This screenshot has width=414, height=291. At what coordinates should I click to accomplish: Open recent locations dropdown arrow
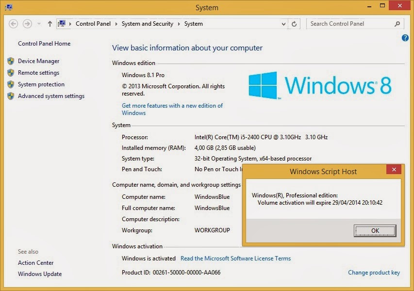39,24
